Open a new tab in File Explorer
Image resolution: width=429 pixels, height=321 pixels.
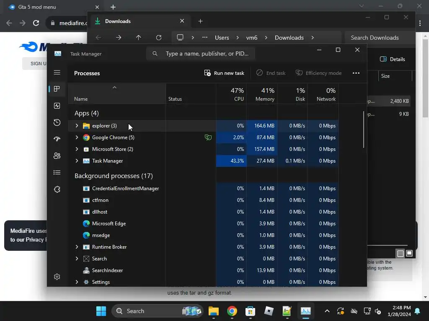coord(200,21)
